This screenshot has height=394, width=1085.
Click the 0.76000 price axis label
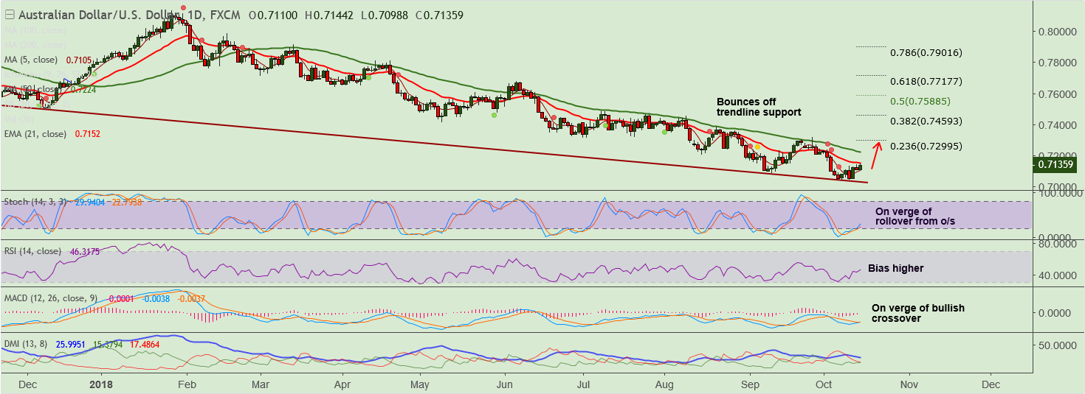pos(1057,94)
